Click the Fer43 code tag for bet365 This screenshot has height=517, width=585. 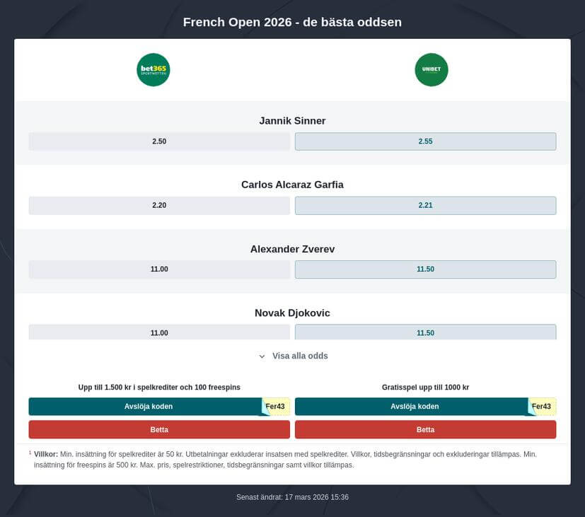coord(276,406)
